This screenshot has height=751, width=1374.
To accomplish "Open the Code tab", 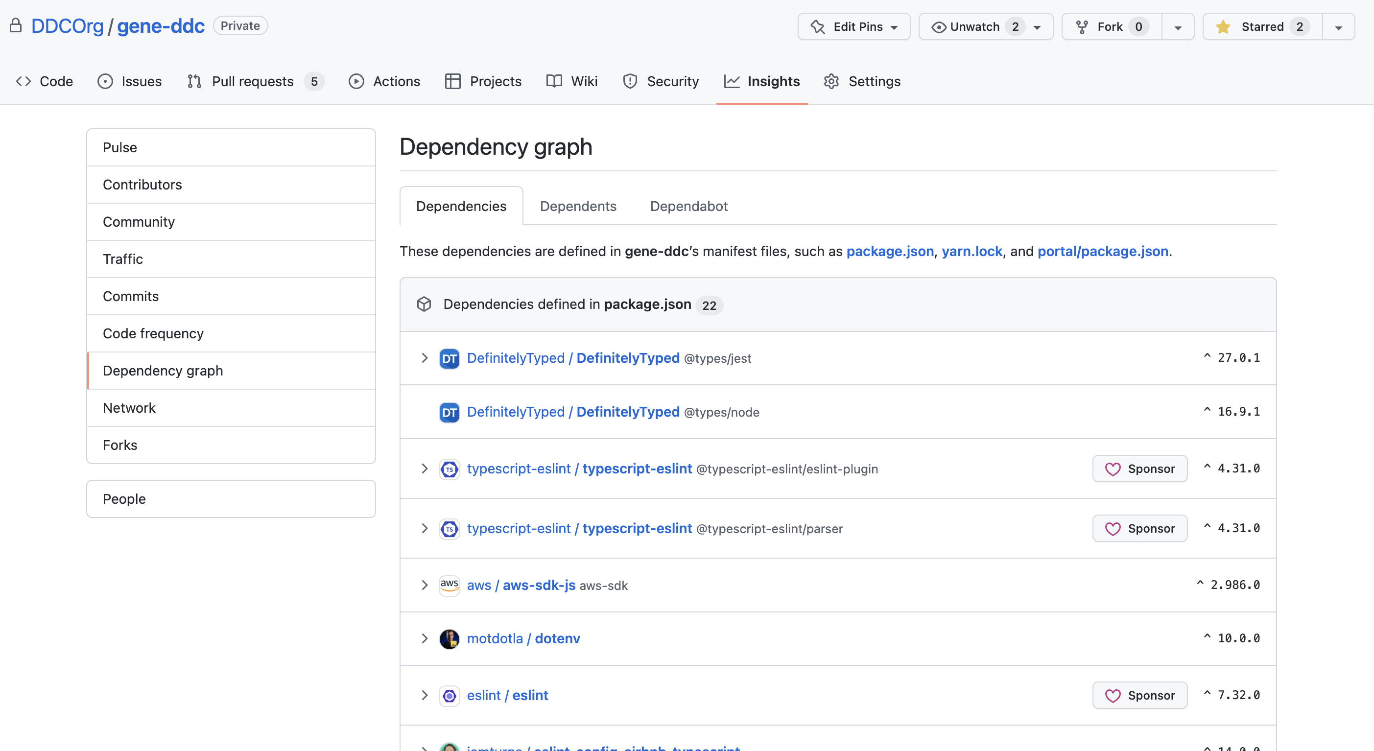I will 44,81.
